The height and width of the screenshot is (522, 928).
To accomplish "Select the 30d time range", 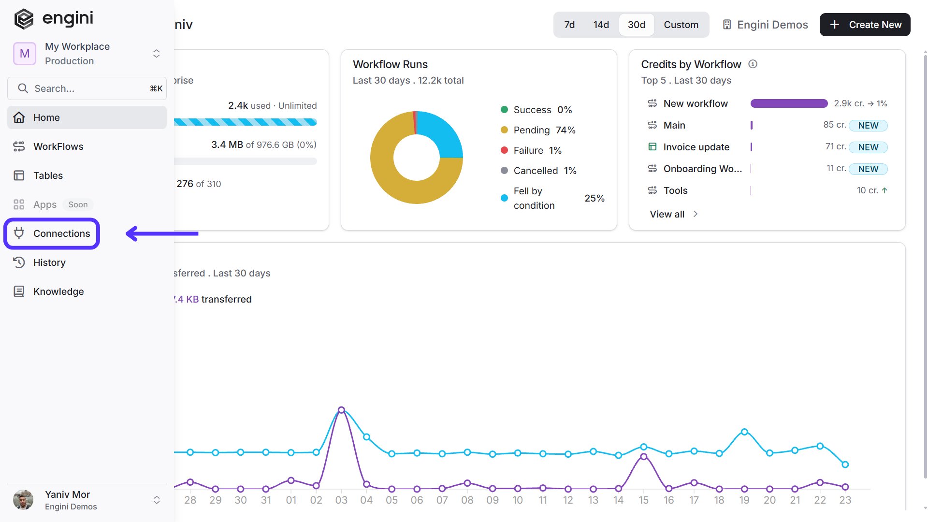I will tap(637, 25).
